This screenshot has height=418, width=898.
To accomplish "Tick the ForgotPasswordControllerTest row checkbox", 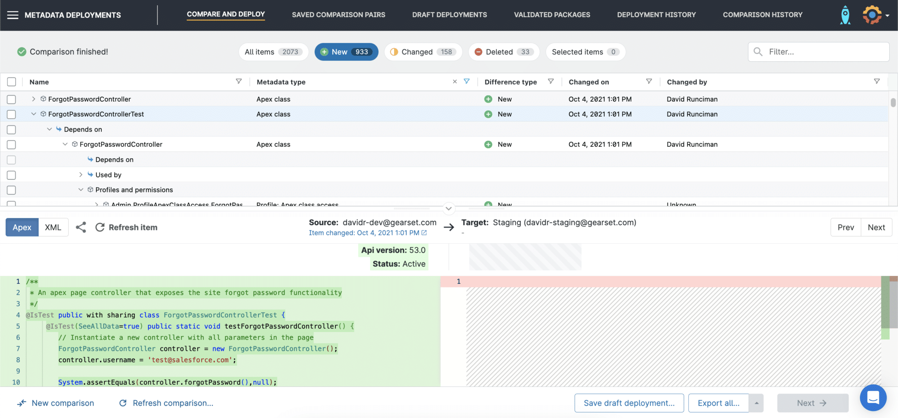I will (11, 114).
